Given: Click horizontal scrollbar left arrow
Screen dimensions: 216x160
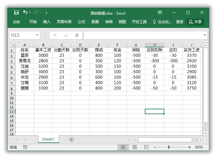Looking at the screenshot, I should click(x=136, y=140).
